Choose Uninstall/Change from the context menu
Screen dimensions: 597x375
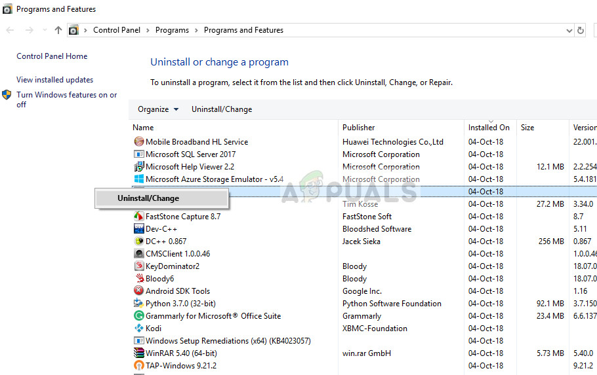pyautogui.click(x=162, y=198)
